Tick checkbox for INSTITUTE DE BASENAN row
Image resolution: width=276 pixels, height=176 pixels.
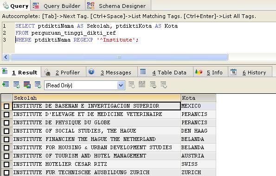6,106
